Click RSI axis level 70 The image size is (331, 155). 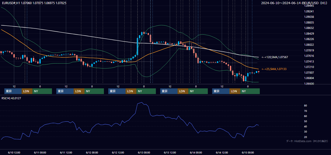pos(306,111)
